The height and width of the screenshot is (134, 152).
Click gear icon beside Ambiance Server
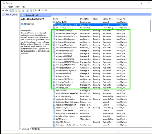pyautogui.click(x=54, y=76)
